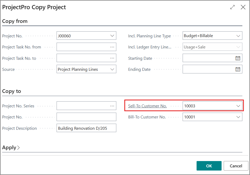Click ellipsis lookup for Project Task No. from
Screen dimensions: 250x175
pos(112,47)
